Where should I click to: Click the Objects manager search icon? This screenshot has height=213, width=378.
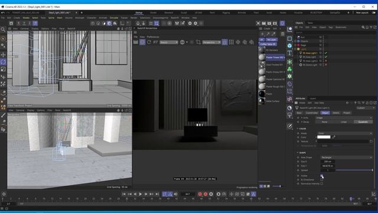363,27
